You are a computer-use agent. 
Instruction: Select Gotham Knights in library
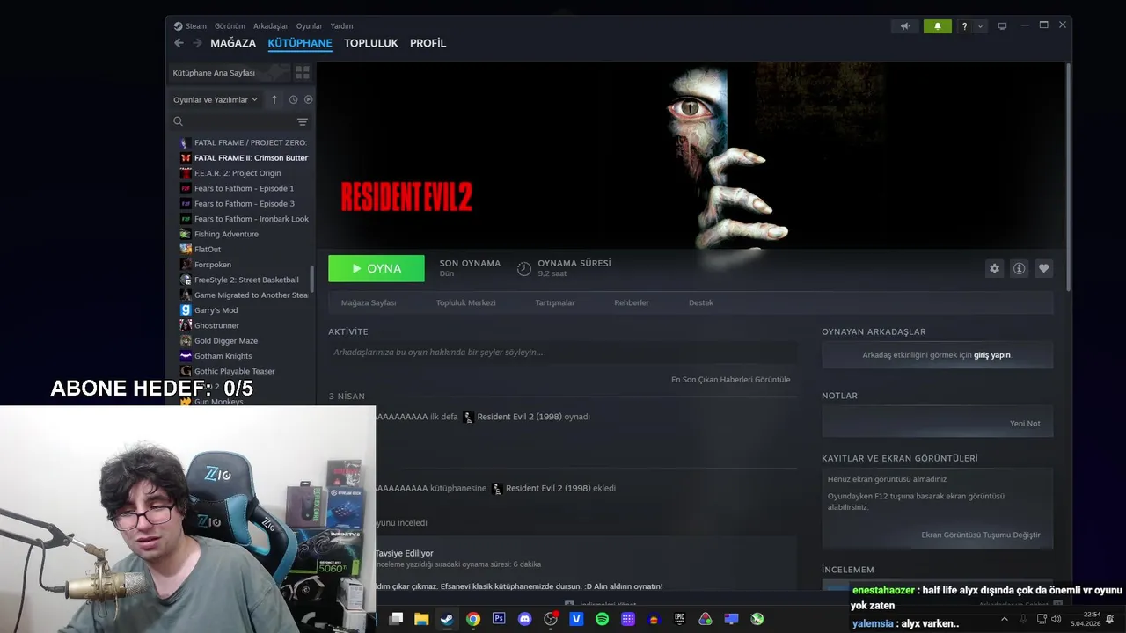coord(245,356)
